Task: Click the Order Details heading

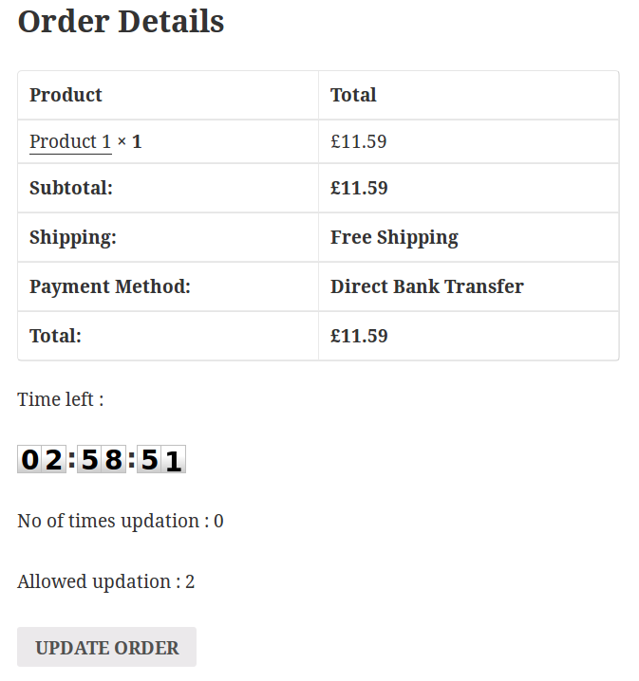Action: pyautogui.click(x=121, y=21)
